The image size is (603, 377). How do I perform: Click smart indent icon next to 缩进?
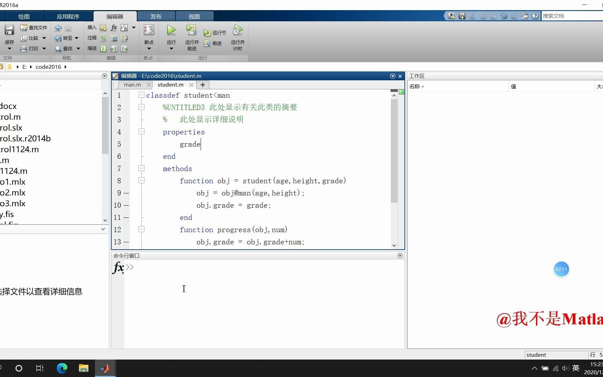coord(103,49)
